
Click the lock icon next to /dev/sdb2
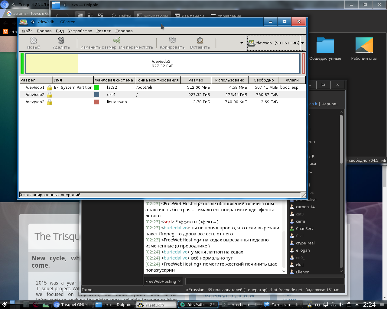(x=49, y=94)
